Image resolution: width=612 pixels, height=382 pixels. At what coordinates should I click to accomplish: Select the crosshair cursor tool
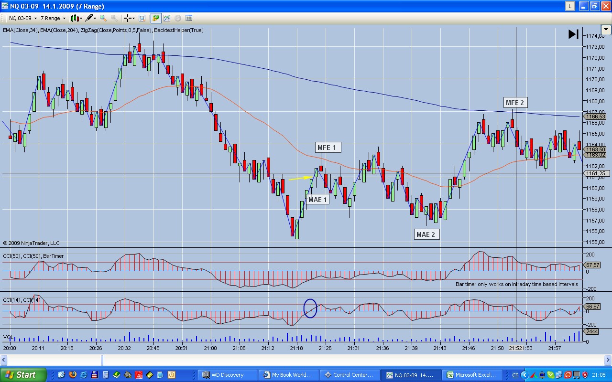[128, 18]
